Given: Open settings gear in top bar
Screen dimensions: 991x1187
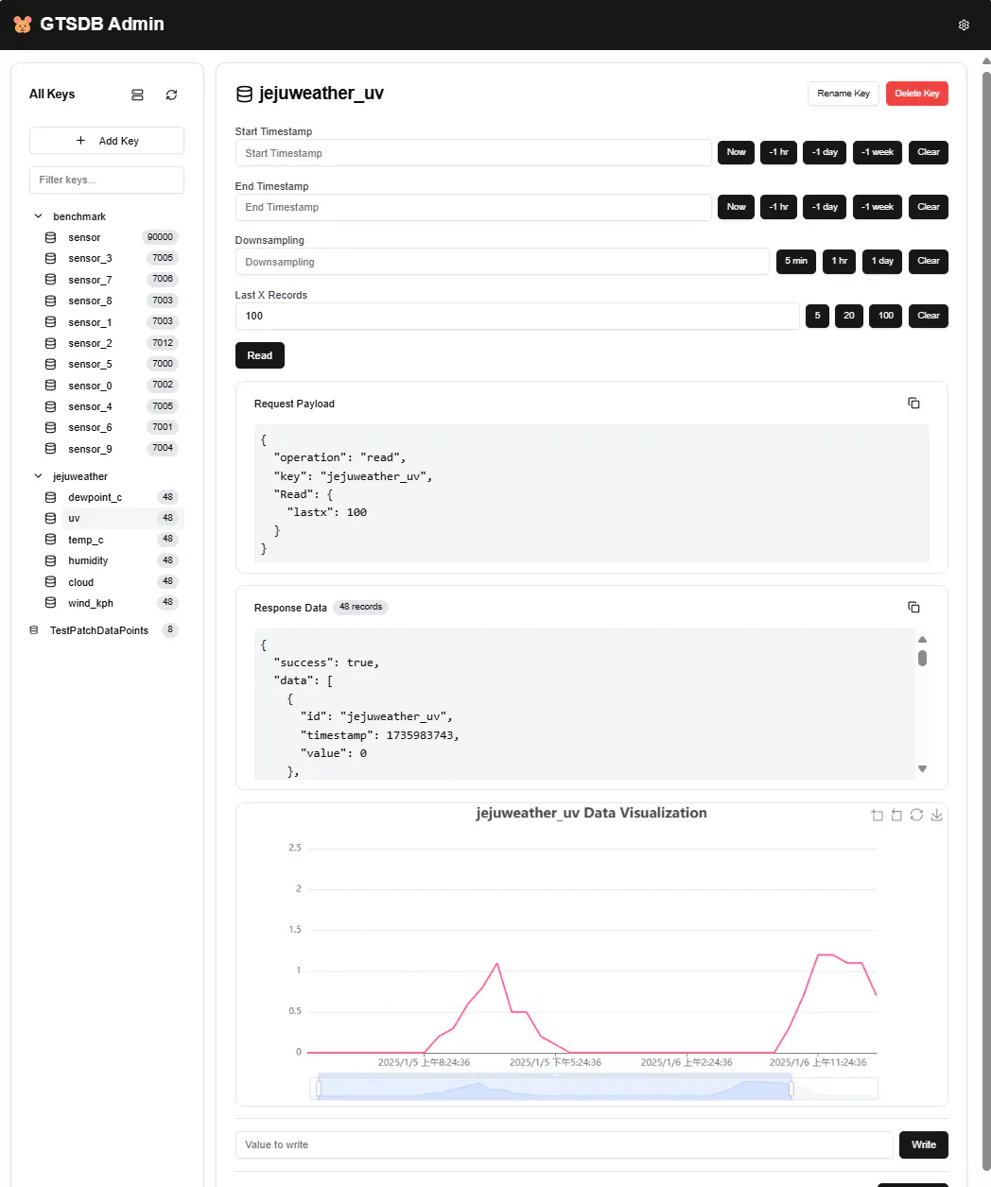Looking at the screenshot, I should click(x=964, y=25).
